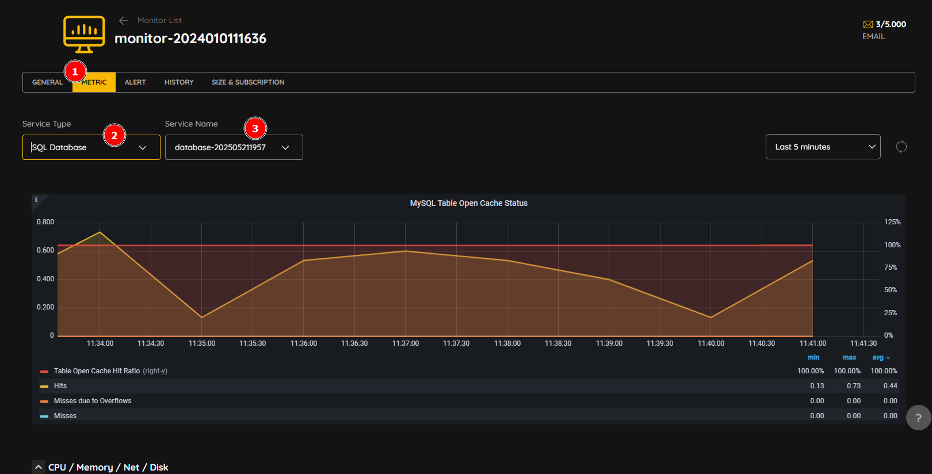Click the cyan Misses color swatch
932x474 pixels.
44,416
